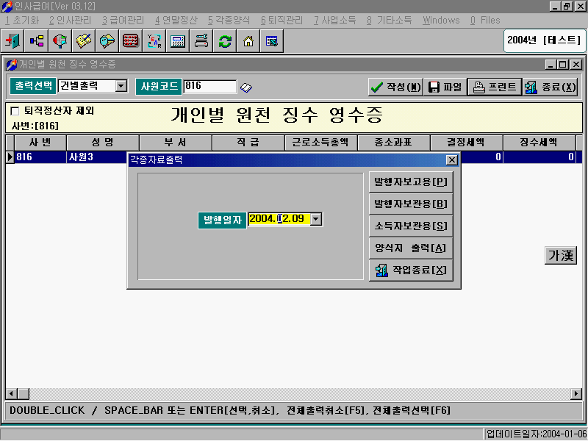Click the green refresh arrows icon
Image resolution: width=588 pixels, height=441 pixels.
coord(225,41)
